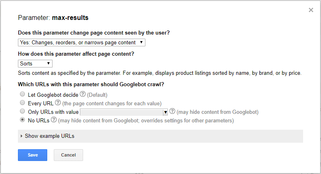Close the parameter dialog with the X
The image size is (321, 174).
311,10
